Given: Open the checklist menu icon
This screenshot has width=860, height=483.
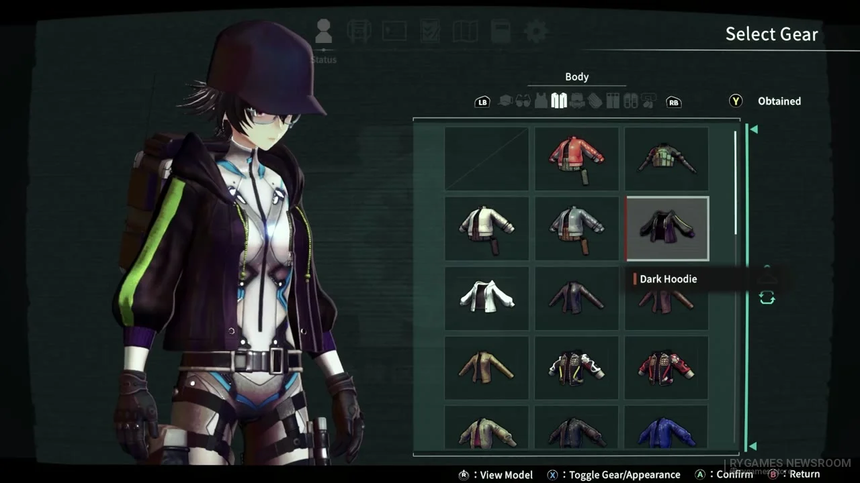Looking at the screenshot, I should point(430,31).
